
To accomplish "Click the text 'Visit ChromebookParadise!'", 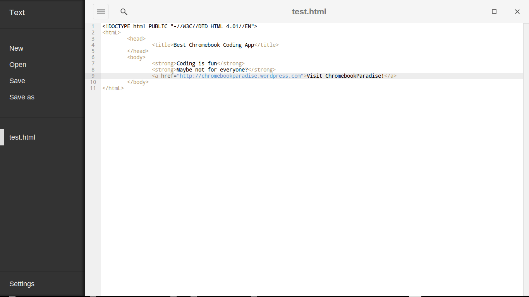I will tap(345, 76).
